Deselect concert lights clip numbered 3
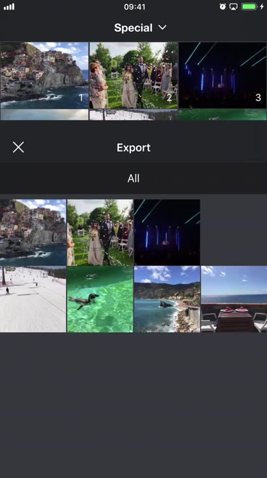The image size is (267, 478). 222,75
